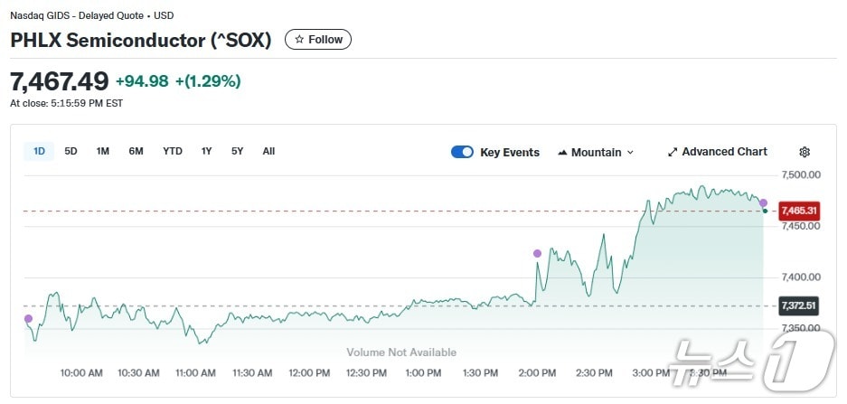The image size is (847, 404).
Task: Click the star icon in Follow button
Action: coord(299,40)
